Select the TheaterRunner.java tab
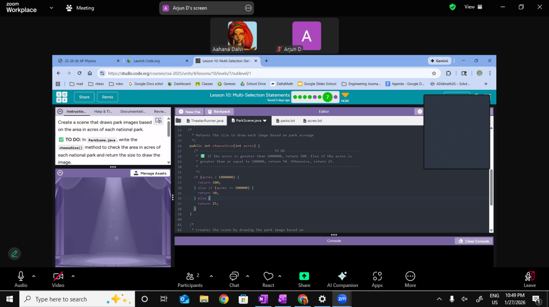 point(205,121)
